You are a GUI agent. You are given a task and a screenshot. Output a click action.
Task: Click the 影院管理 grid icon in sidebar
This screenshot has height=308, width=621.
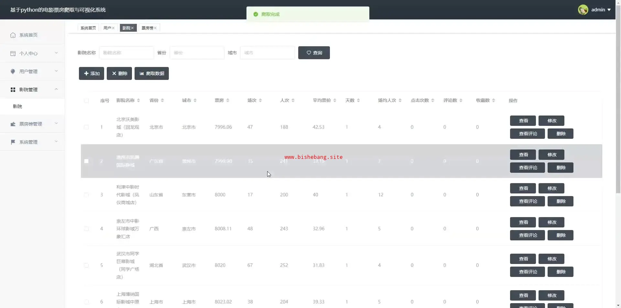coord(13,90)
